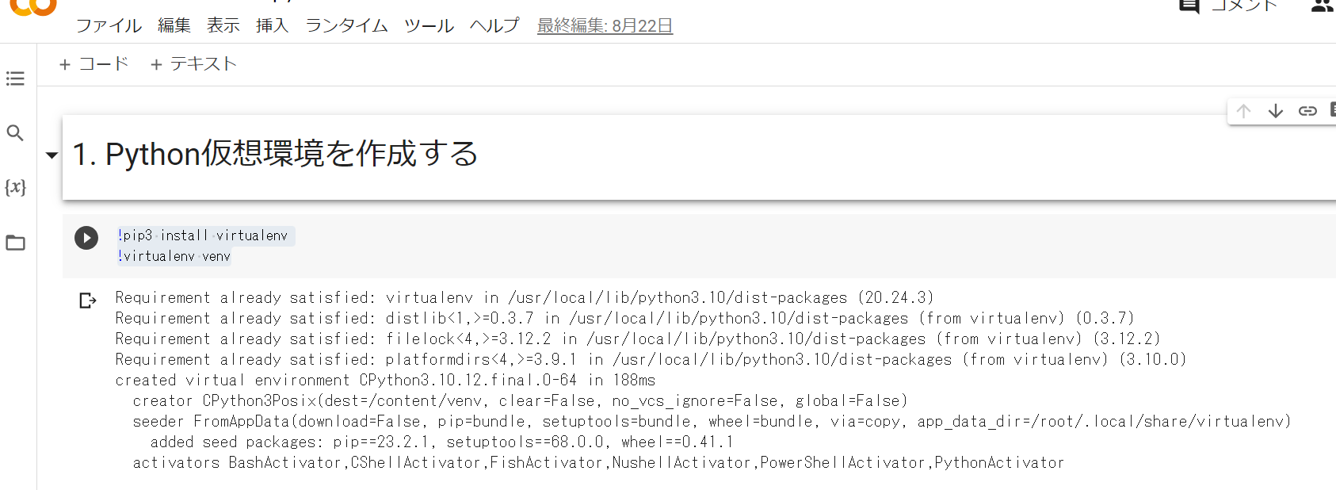
Task: Click the Colab logo
Action: (32, 7)
